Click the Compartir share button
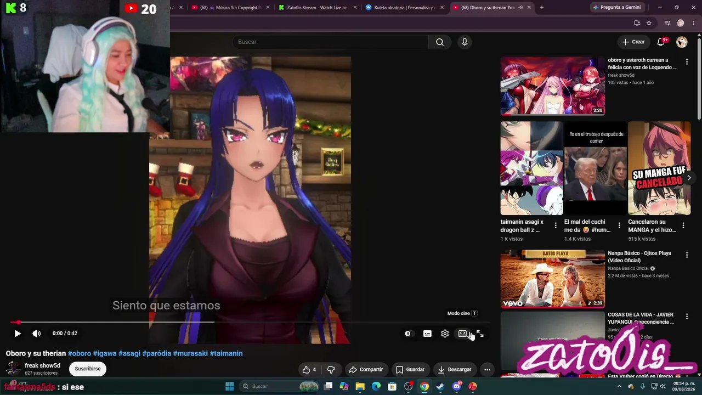 pos(366,370)
